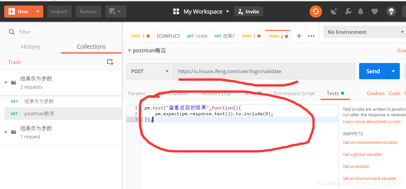This screenshot has width=406, height=189.
Task: Open Learn more about tests scripts
Action: pyautogui.click(x=372, y=121)
